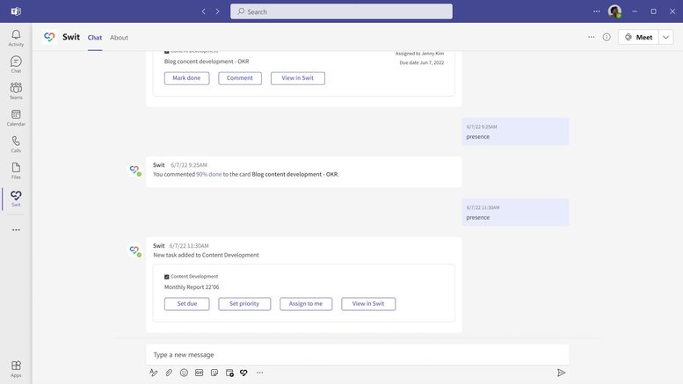Image resolution: width=683 pixels, height=384 pixels.
Task: Open settings and more in title bar
Action: click(596, 11)
